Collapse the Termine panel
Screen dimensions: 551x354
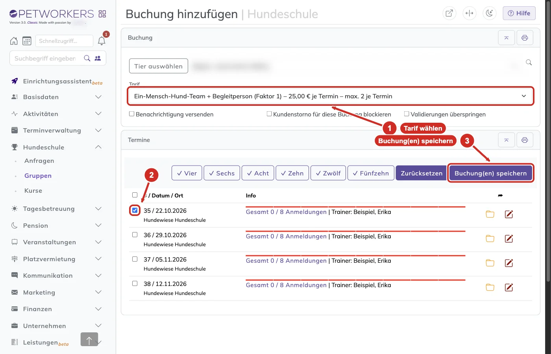click(507, 140)
